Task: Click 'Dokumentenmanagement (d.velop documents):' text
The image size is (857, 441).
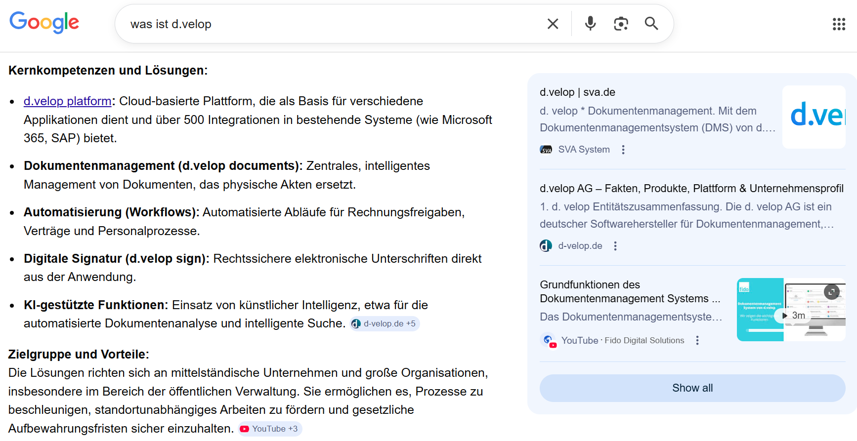Action: coord(163,166)
